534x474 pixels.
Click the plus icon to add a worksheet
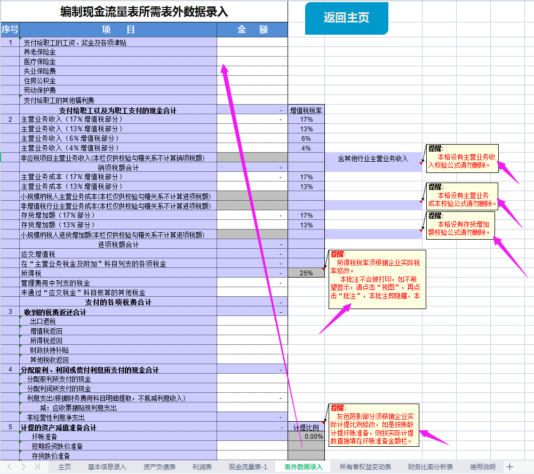510,465
